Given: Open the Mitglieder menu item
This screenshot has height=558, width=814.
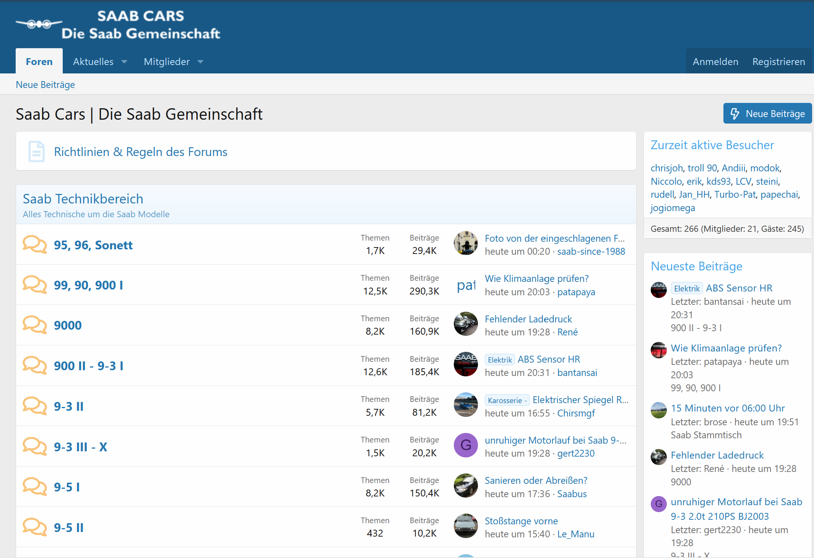Looking at the screenshot, I should 167,62.
